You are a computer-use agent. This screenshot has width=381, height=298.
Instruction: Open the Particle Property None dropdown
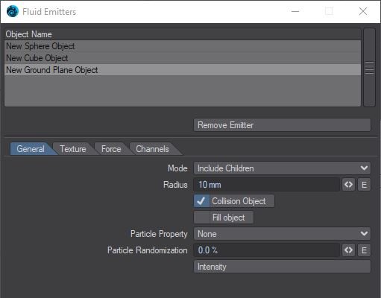coord(282,234)
